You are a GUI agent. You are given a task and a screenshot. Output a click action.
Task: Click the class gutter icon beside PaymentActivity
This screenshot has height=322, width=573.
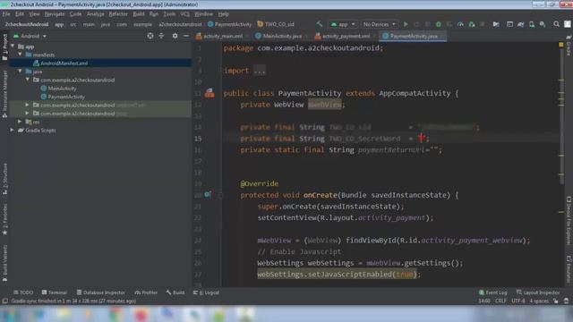(x=210, y=93)
